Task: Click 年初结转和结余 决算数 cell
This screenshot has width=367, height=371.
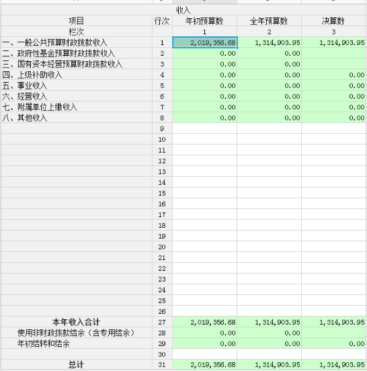Action: 333,344
